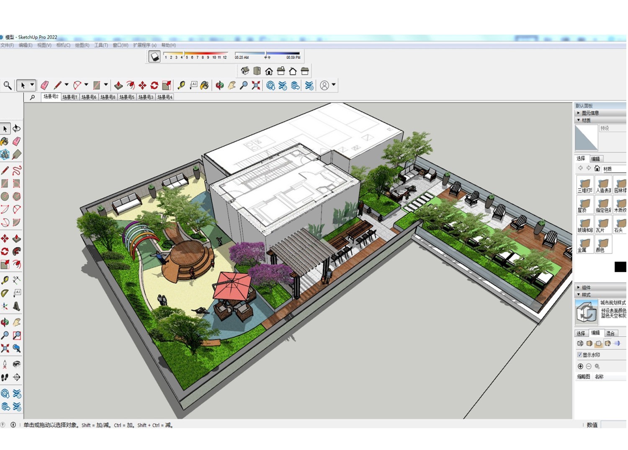Click the materials home button
628x450 pixels.
[597, 168]
